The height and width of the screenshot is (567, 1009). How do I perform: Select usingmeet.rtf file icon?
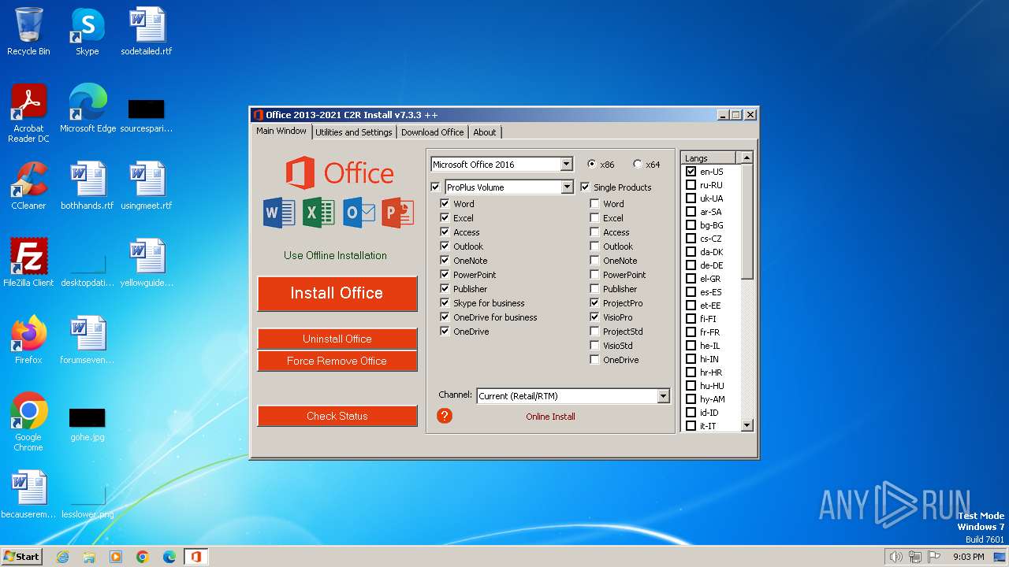pyautogui.click(x=147, y=186)
